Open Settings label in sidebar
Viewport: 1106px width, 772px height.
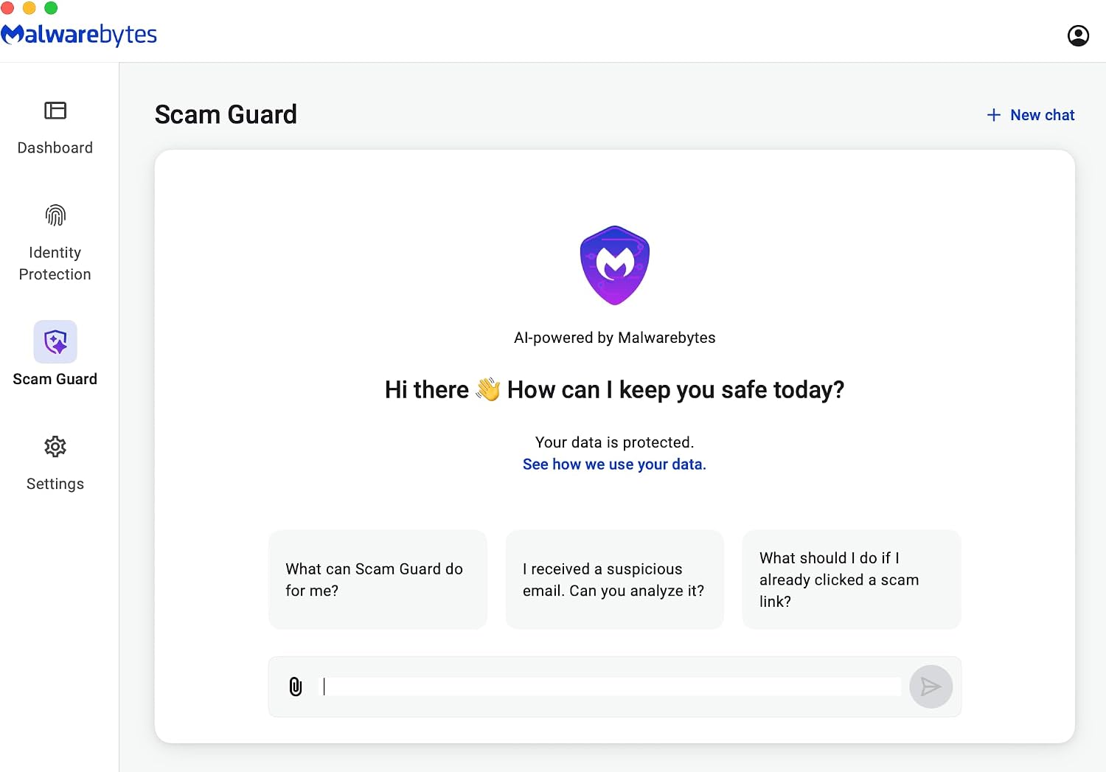point(55,484)
